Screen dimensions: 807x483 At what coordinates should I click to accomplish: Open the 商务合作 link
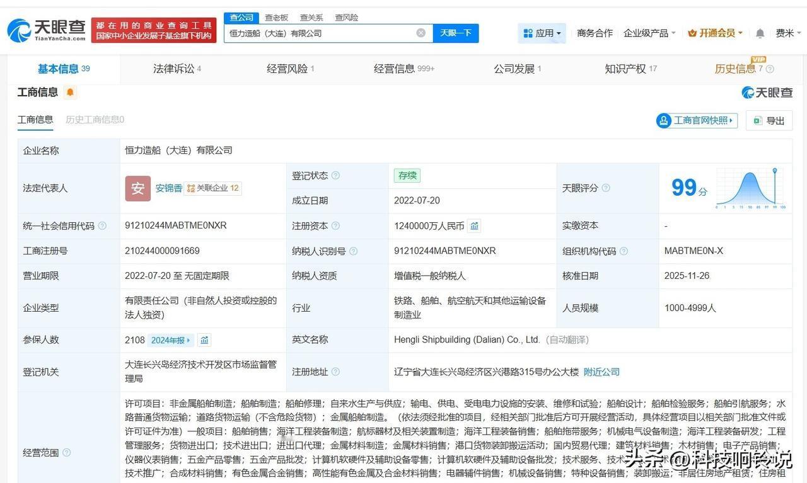pyautogui.click(x=595, y=33)
